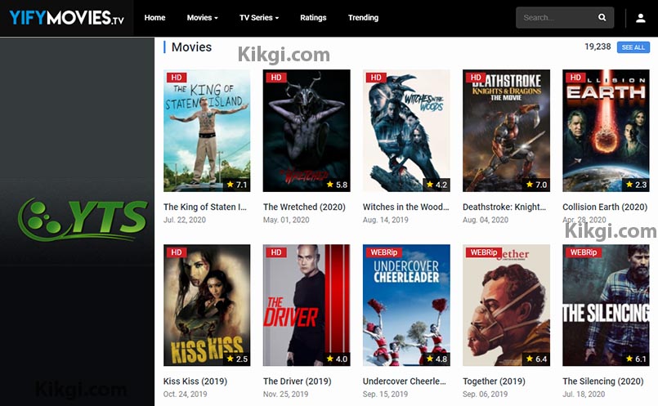Viewport: 658px width, 406px height.
Task: Click the search magnifier icon
Action: tap(602, 18)
